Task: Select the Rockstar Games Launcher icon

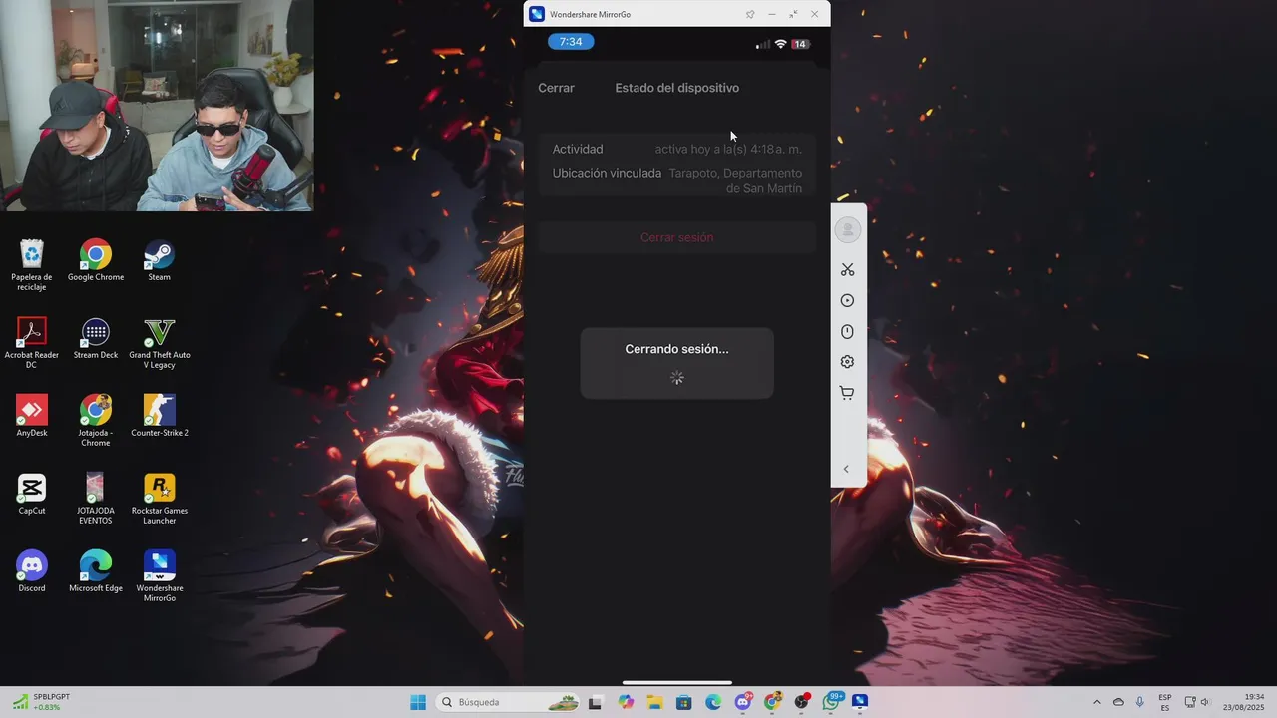Action: click(160, 499)
